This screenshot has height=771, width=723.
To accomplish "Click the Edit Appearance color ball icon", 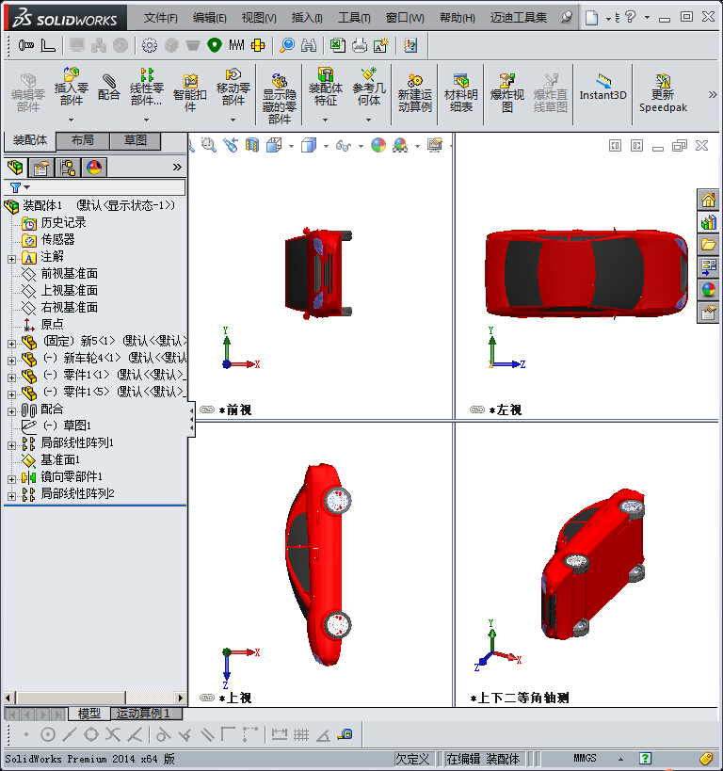I will click(x=378, y=145).
